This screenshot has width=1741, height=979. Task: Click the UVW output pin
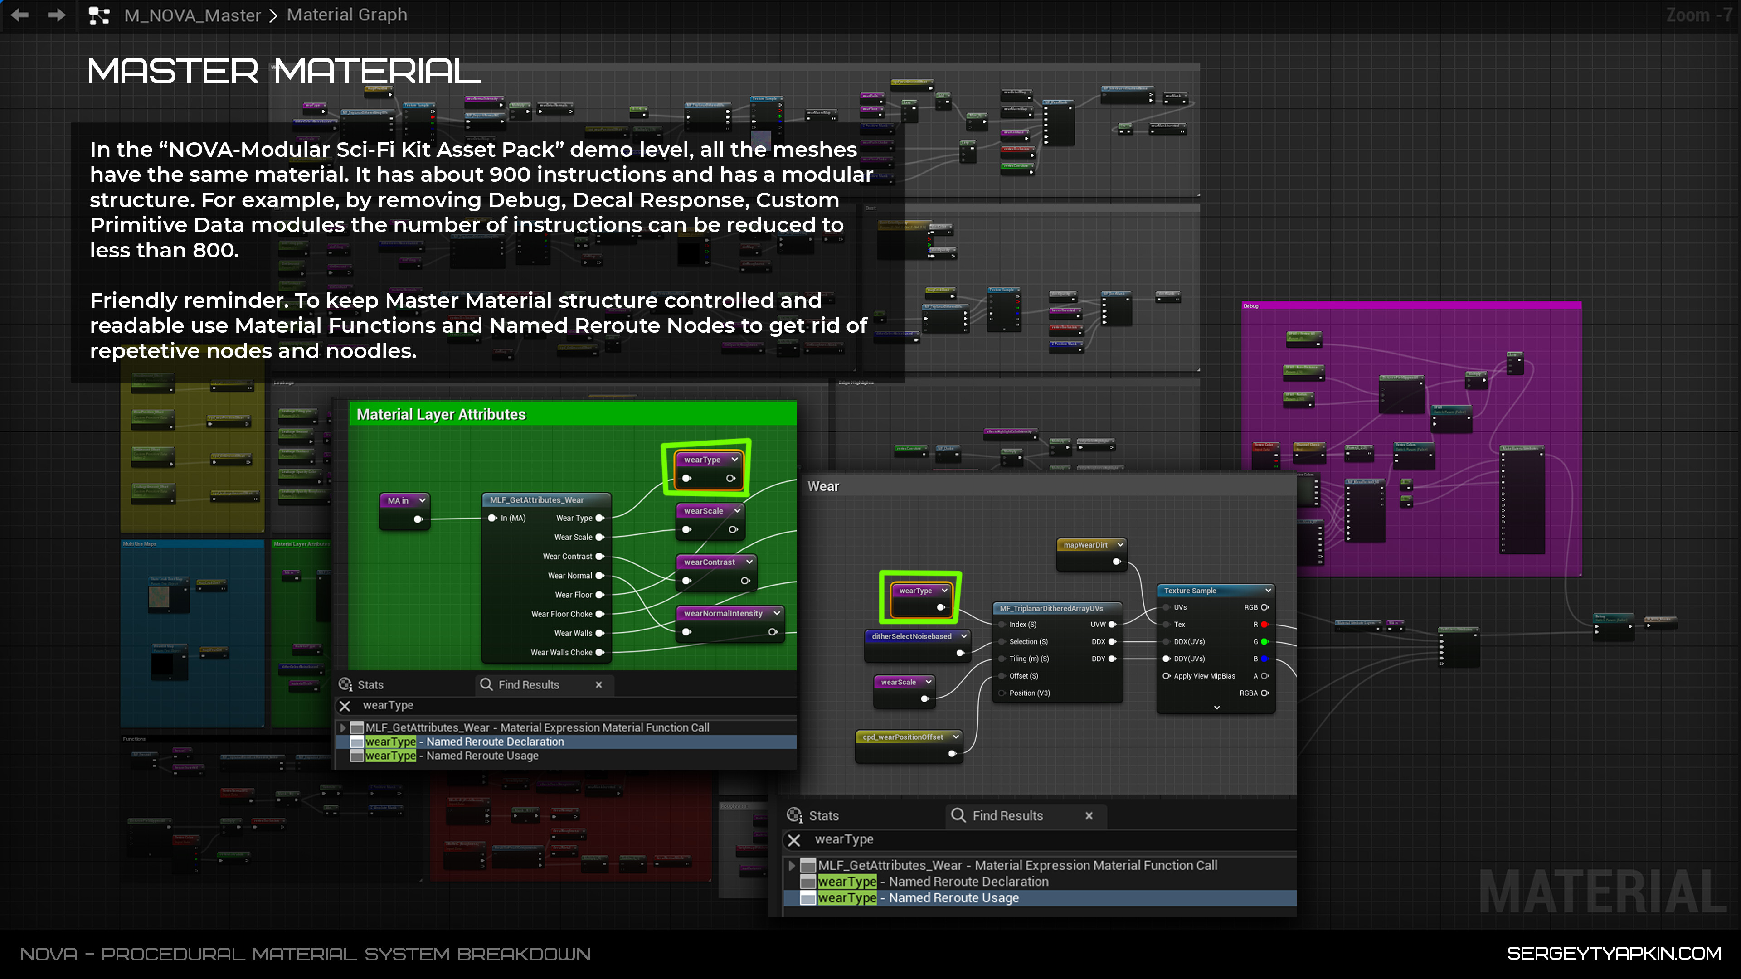coord(1112,624)
